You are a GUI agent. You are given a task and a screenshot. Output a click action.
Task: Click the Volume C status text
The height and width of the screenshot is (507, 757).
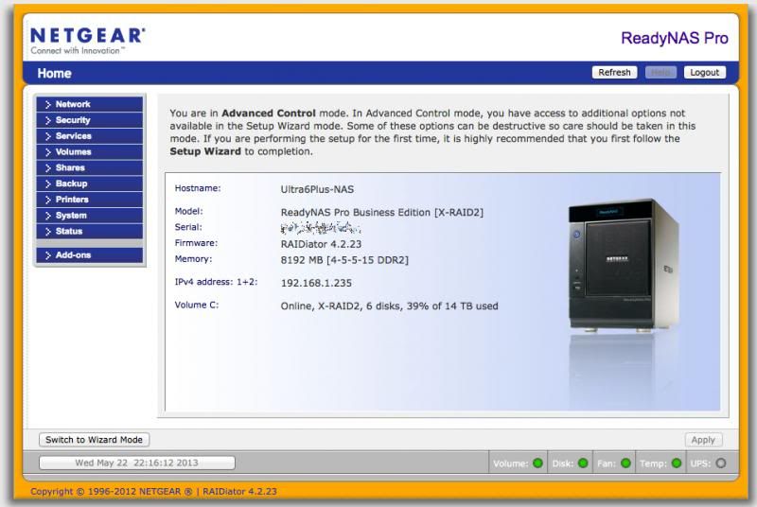point(389,306)
